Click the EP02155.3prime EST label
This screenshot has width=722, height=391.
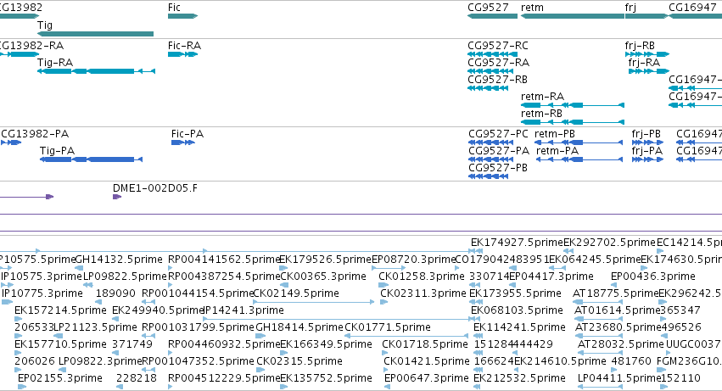(60, 378)
